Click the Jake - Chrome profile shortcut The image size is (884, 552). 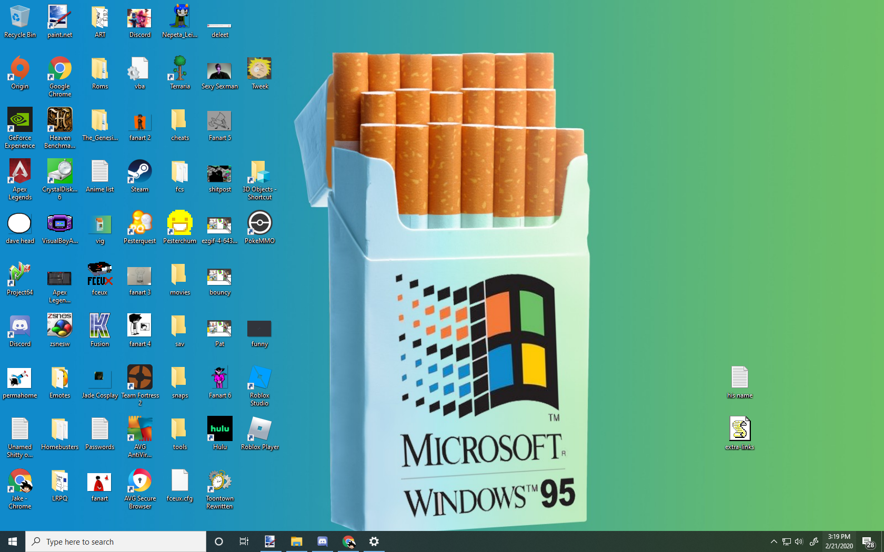tap(20, 489)
